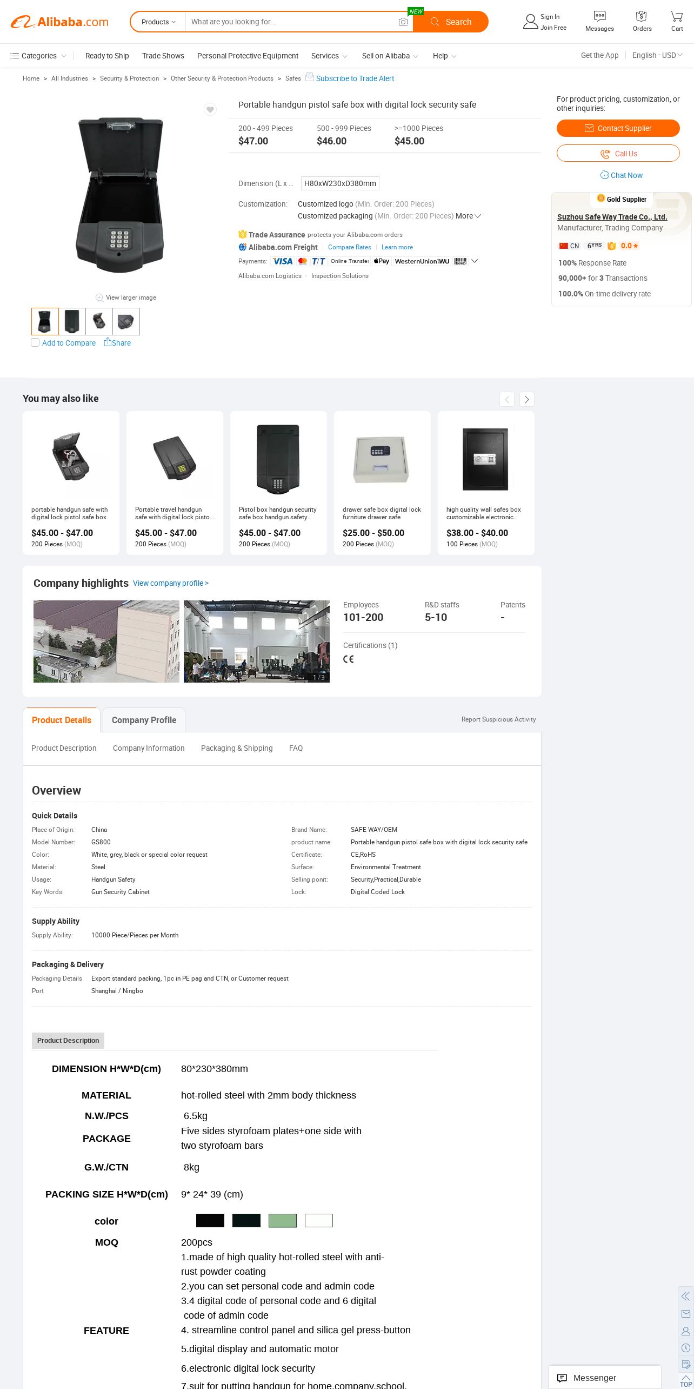Click the orange Search button
Viewport: 694px width, 1389px height.
pos(451,22)
